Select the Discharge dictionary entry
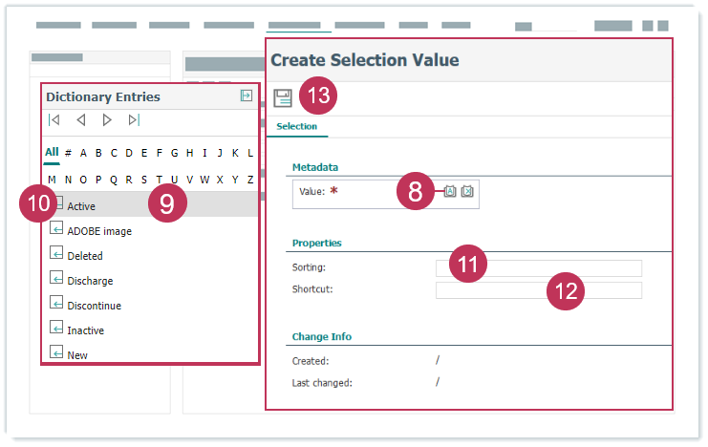Viewport: 708px width, 447px height. coord(90,281)
